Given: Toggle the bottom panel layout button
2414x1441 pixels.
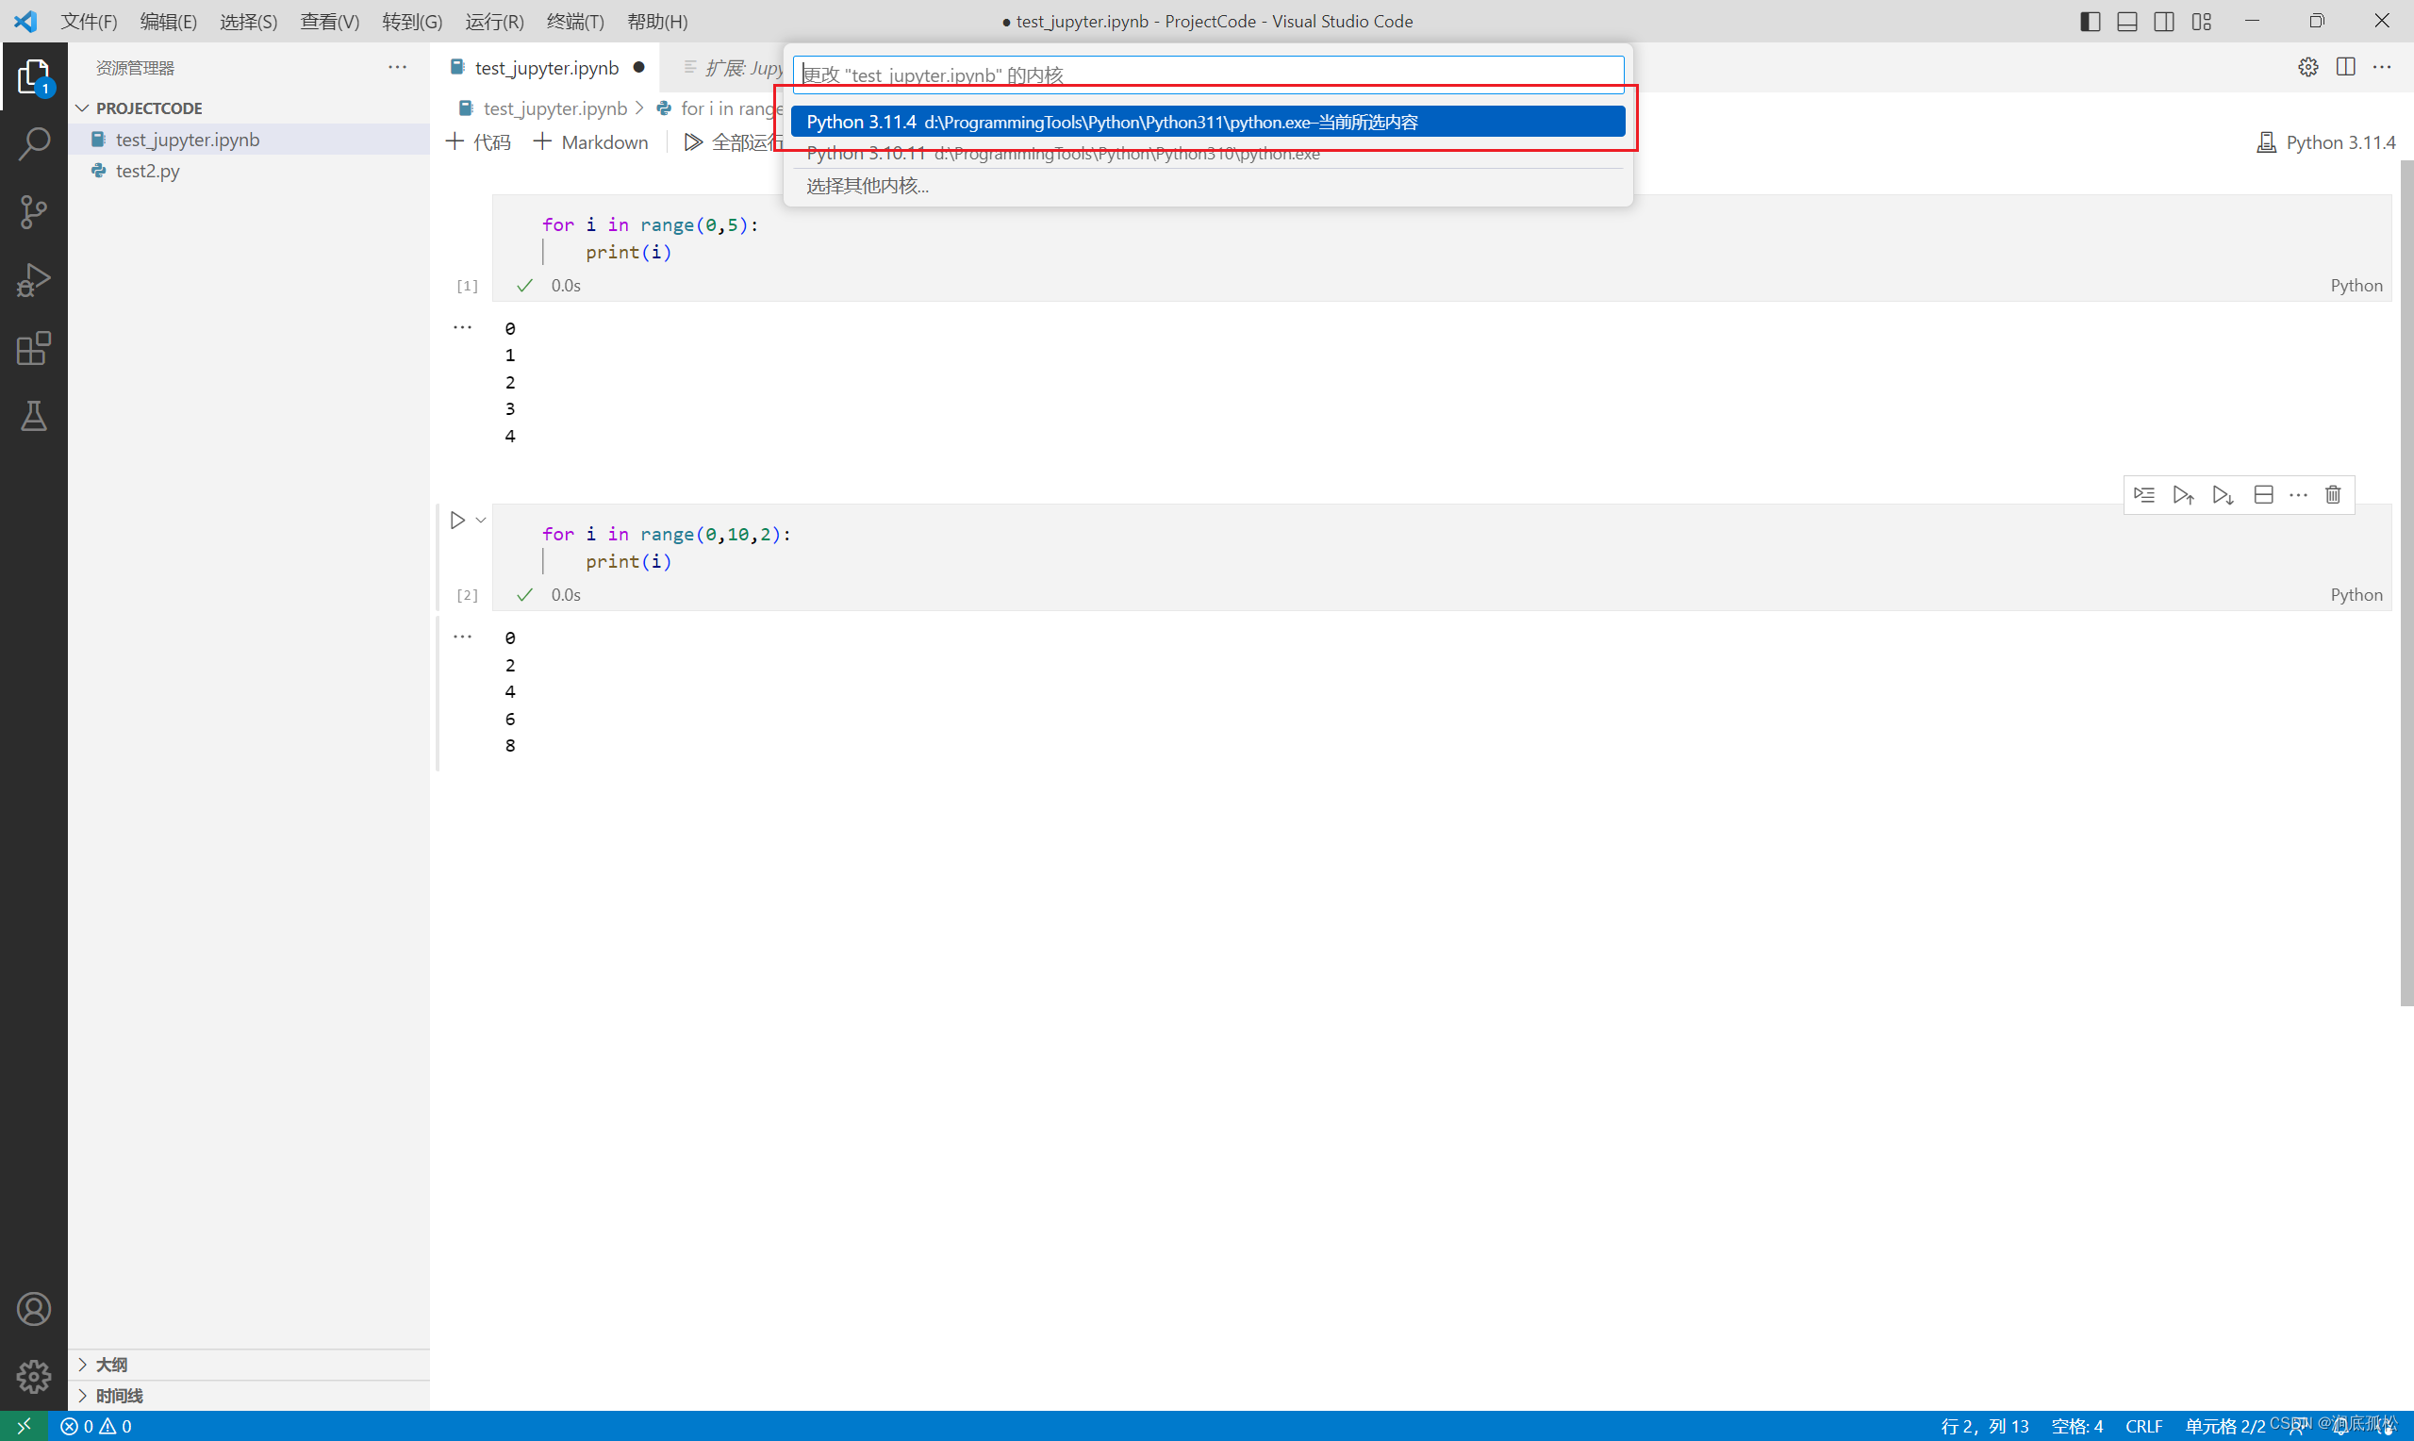Looking at the screenshot, I should pos(2126,22).
